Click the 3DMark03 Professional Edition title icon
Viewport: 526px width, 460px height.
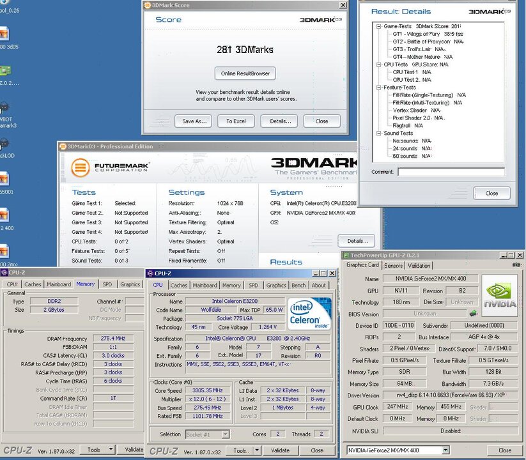[x=63, y=146]
